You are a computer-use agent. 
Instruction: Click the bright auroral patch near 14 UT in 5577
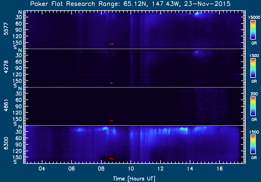pyautogui.click(x=197, y=14)
